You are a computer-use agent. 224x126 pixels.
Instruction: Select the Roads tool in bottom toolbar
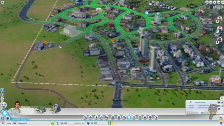pos(85,117)
